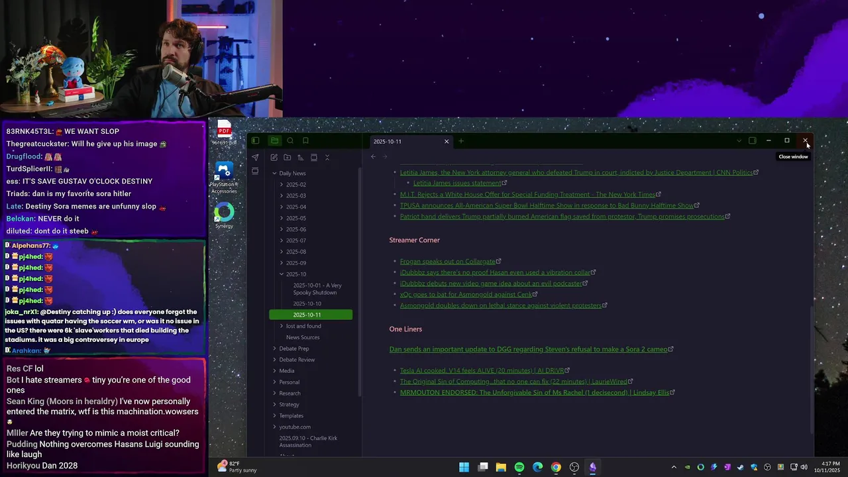Open Steam tray icon

741,467
